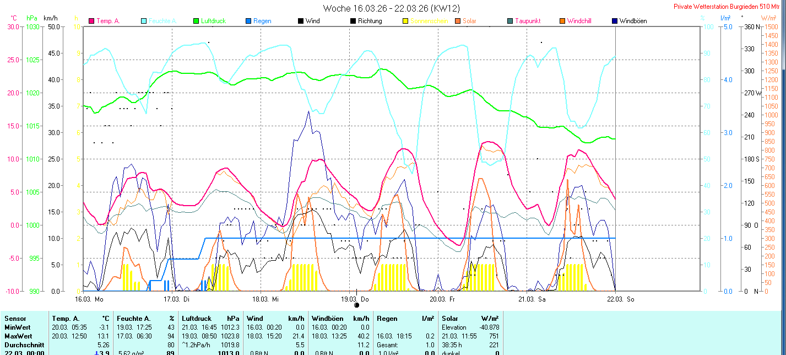Click the Sensor column header in table
Screen dimensions: 786x355
pyautogui.click(x=15, y=319)
